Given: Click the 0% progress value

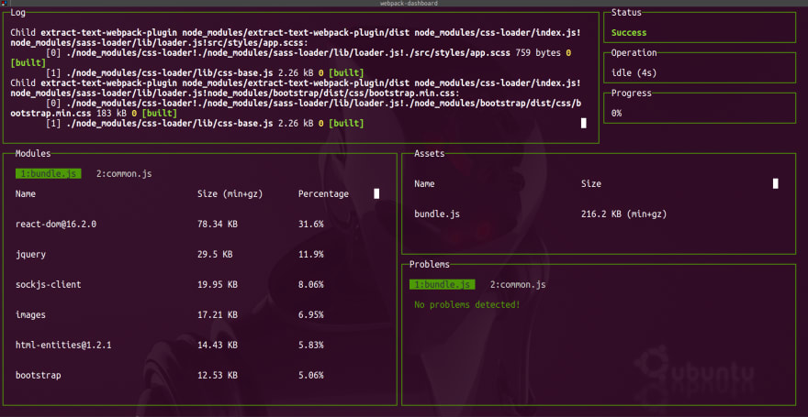Looking at the screenshot, I should point(616,113).
